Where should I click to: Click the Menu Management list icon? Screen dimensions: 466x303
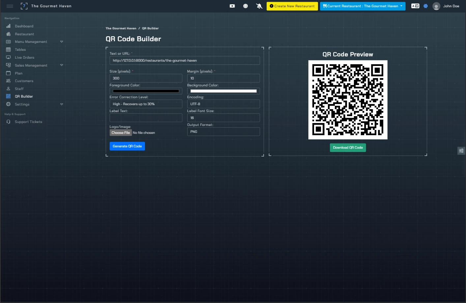[x=9, y=42]
